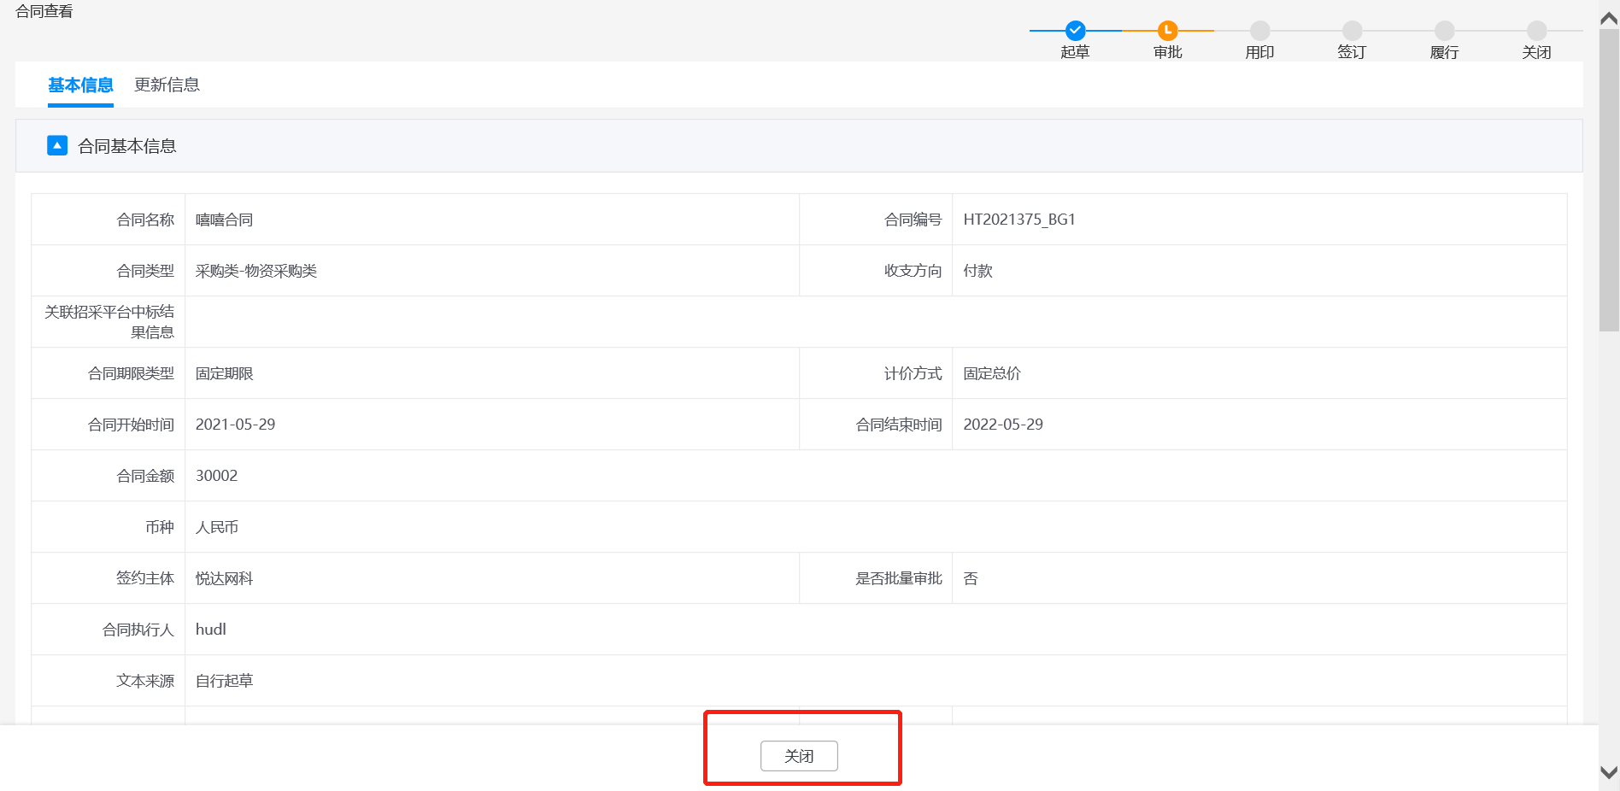The width and height of the screenshot is (1620, 791).
Task: Switch to the 更新信息 tab
Action: 167,85
